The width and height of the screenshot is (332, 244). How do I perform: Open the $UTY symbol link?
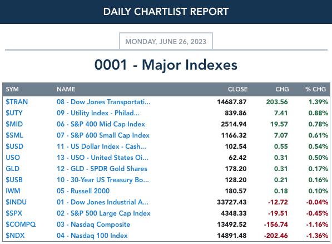point(14,113)
